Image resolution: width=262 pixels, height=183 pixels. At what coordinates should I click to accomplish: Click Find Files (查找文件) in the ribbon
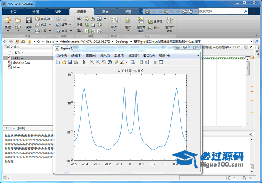pos(44,19)
